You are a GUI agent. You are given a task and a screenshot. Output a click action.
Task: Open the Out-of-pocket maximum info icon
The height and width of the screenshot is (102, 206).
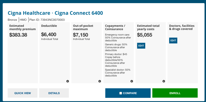100,81
